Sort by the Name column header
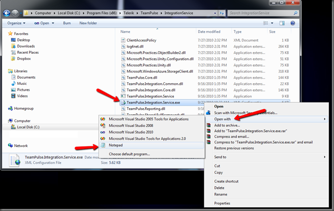334x211 pixels. [x=126, y=32]
